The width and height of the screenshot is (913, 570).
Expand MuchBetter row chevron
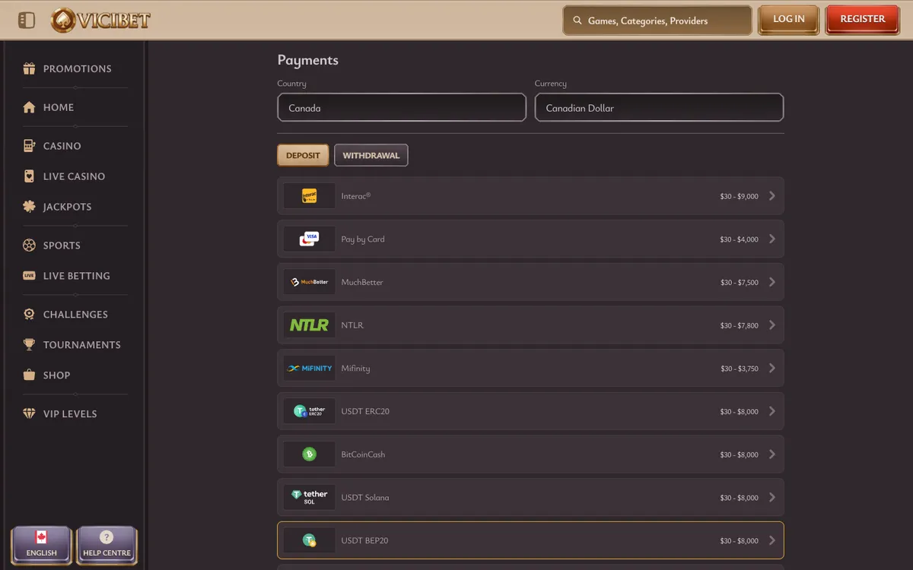tap(772, 282)
